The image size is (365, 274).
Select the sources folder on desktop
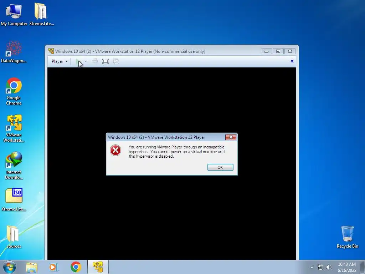tap(14, 237)
